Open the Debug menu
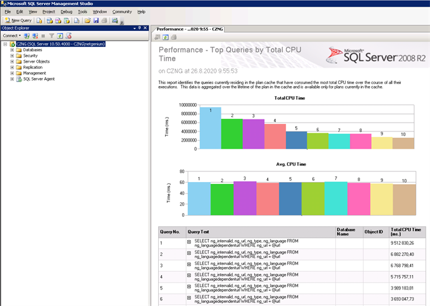Image resolution: width=430 pixels, height=306 pixels. (x=66, y=12)
